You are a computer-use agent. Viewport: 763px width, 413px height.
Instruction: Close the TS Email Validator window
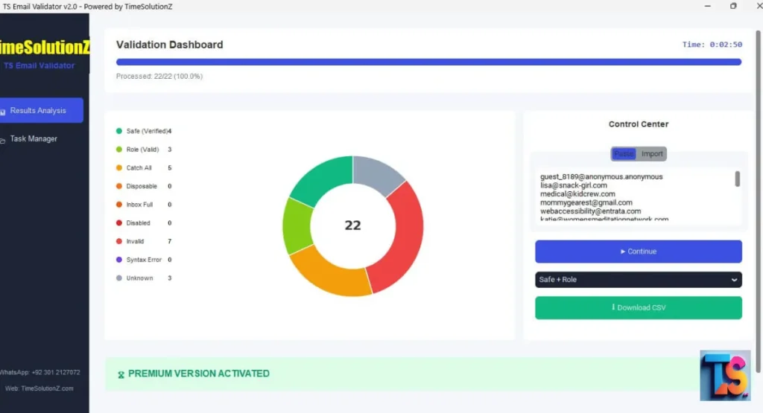click(x=758, y=6)
